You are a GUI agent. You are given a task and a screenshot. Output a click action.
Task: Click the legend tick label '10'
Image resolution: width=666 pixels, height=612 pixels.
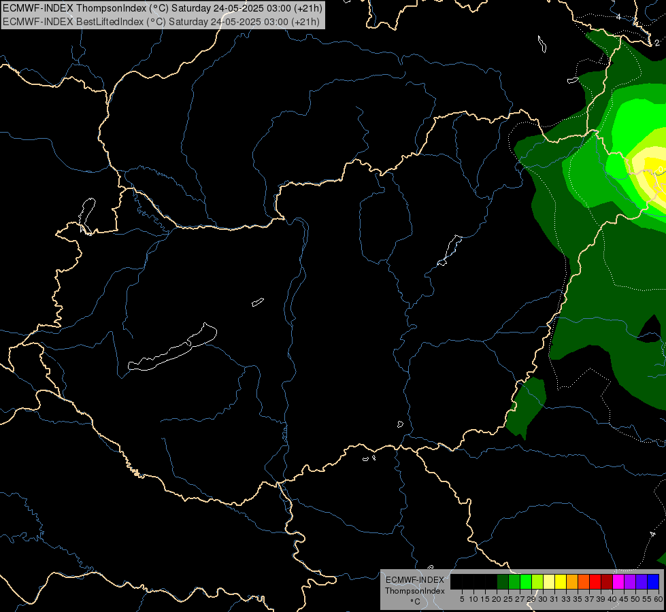(473, 599)
